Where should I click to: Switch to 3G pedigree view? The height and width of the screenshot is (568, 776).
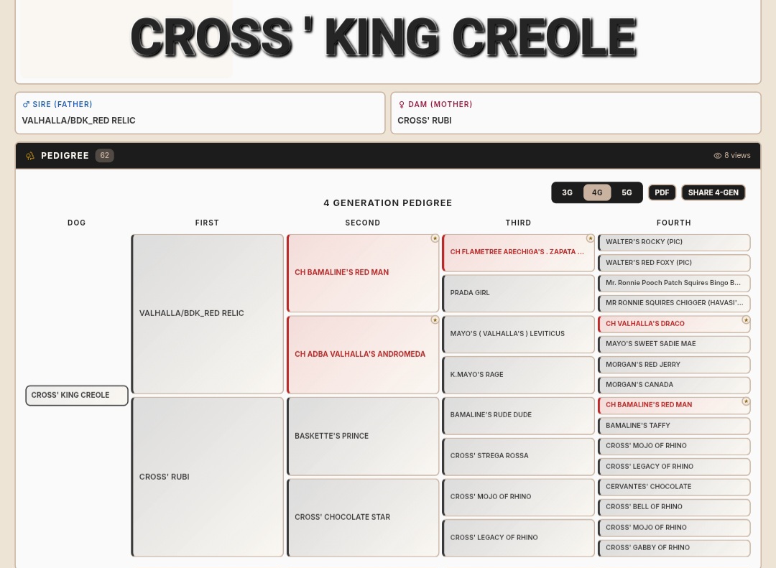(567, 192)
